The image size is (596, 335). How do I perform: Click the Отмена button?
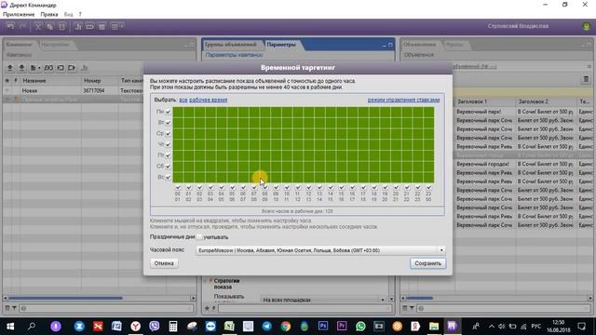pyautogui.click(x=164, y=263)
